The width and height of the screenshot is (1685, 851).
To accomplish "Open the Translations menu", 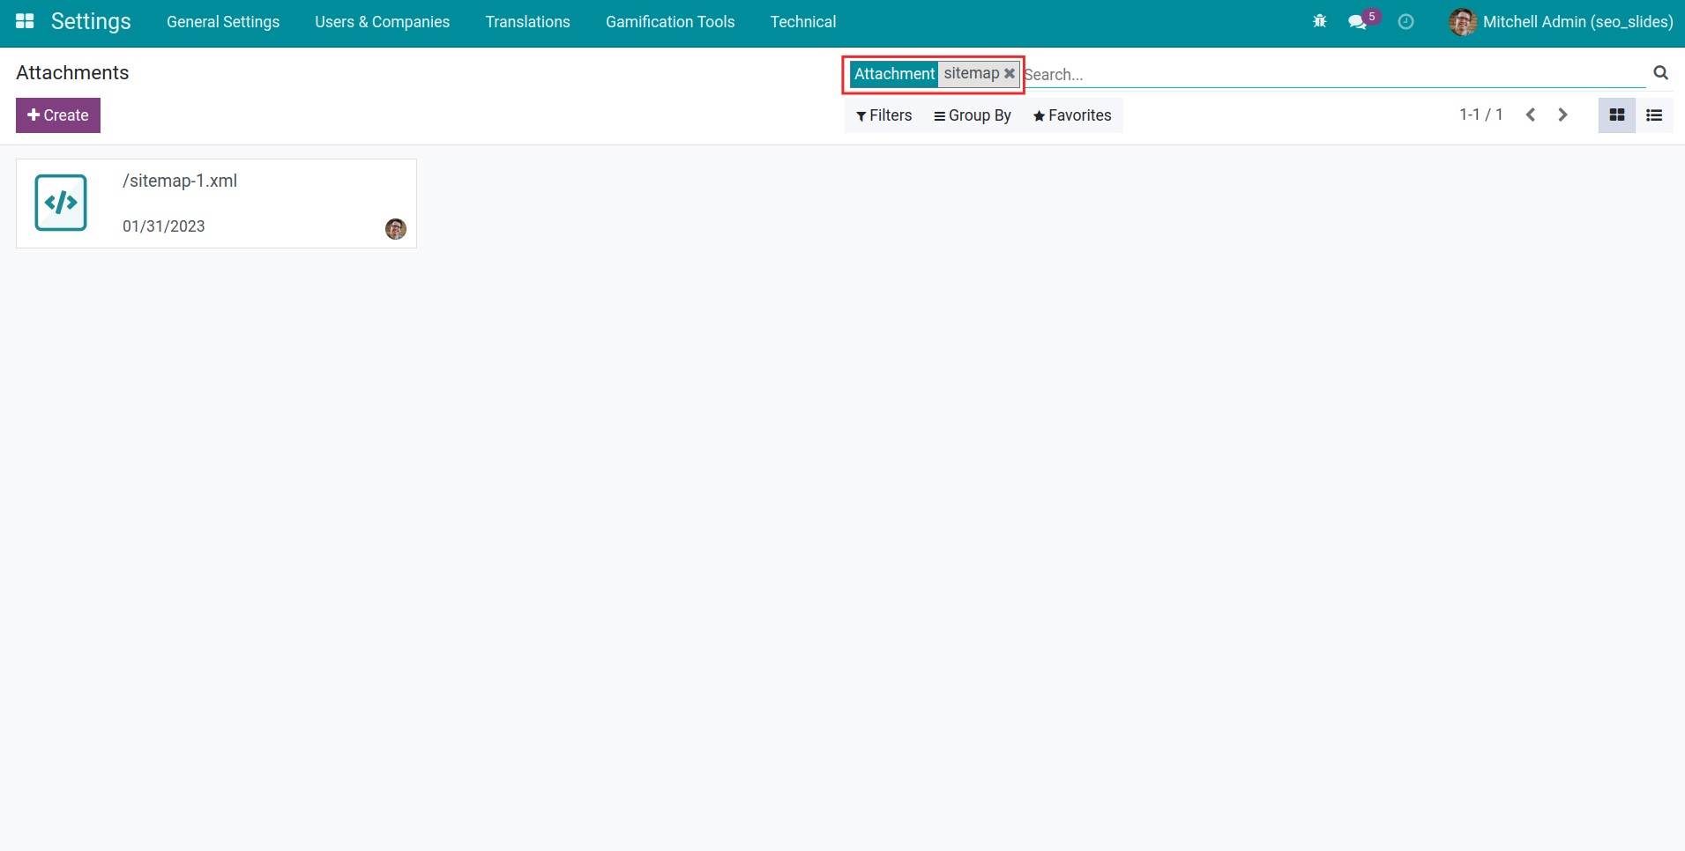I will click(527, 21).
